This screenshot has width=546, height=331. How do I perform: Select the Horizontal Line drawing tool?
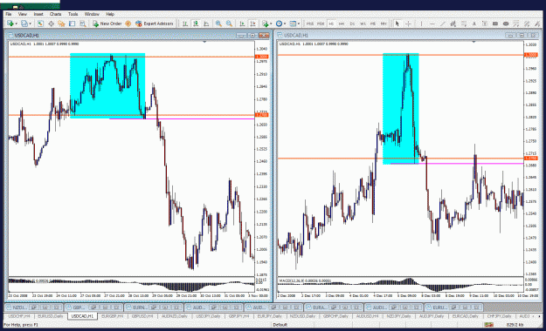pyautogui.click(x=432, y=24)
